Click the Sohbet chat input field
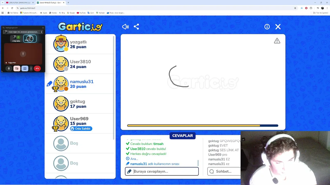Screen dimensions: 330x185 pyautogui.click(x=224, y=171)
